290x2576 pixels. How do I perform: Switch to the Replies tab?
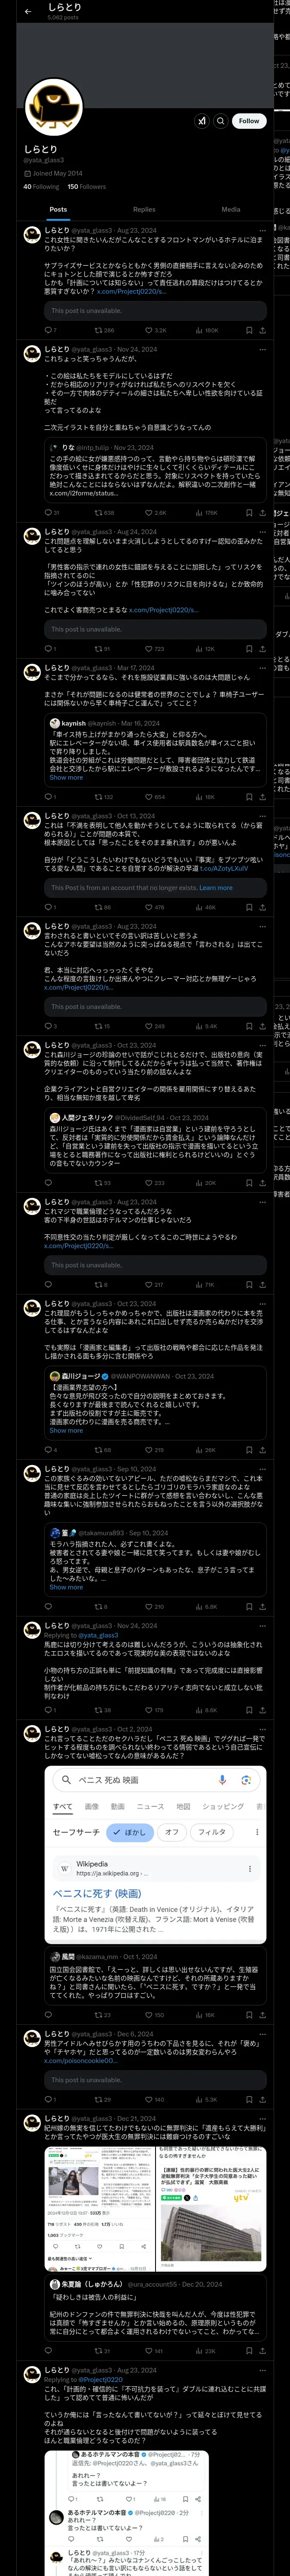(x=144, y=210)
